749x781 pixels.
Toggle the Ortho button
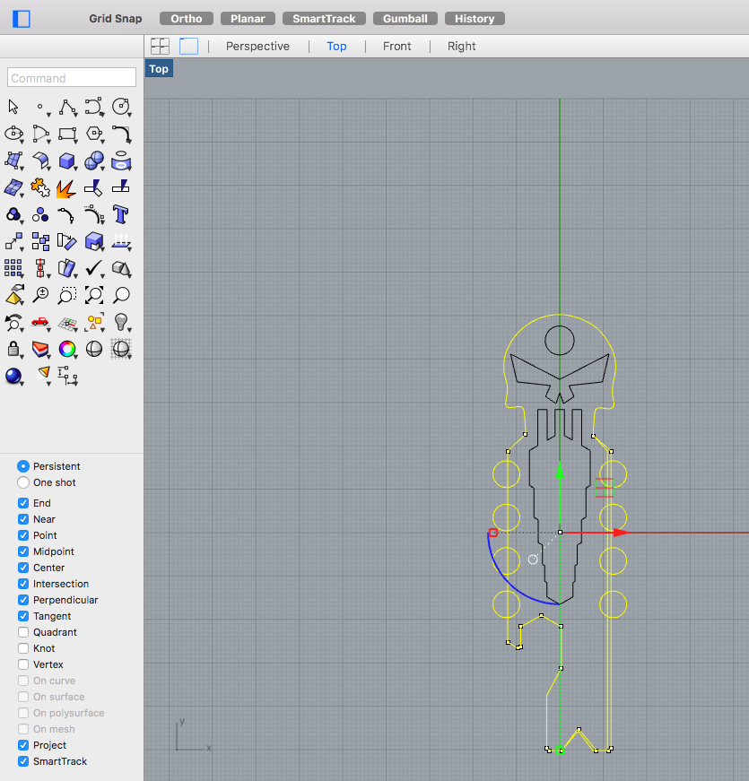point(187,19)
